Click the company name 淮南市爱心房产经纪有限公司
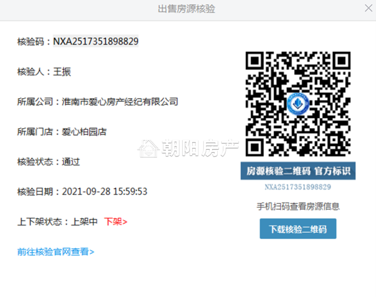 (x=120, y=101)
